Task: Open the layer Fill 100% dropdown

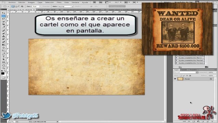Action: pos(215,76)
